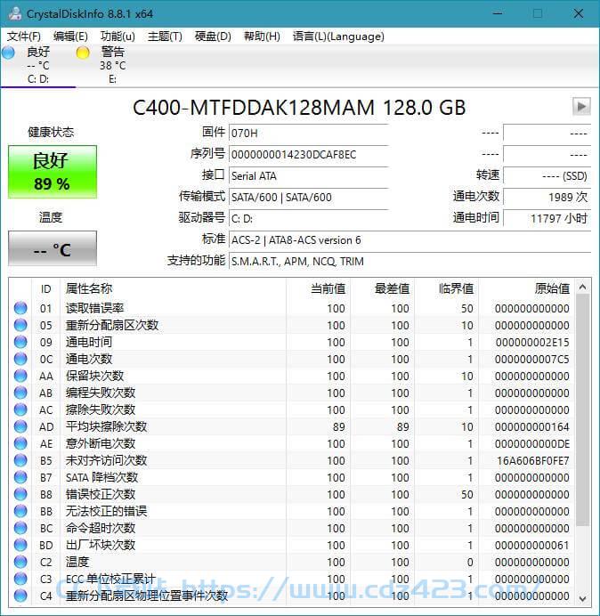Open the 语言(L)(Language) menu
This screenshot has width=600, height=616.
pos(338,36)
